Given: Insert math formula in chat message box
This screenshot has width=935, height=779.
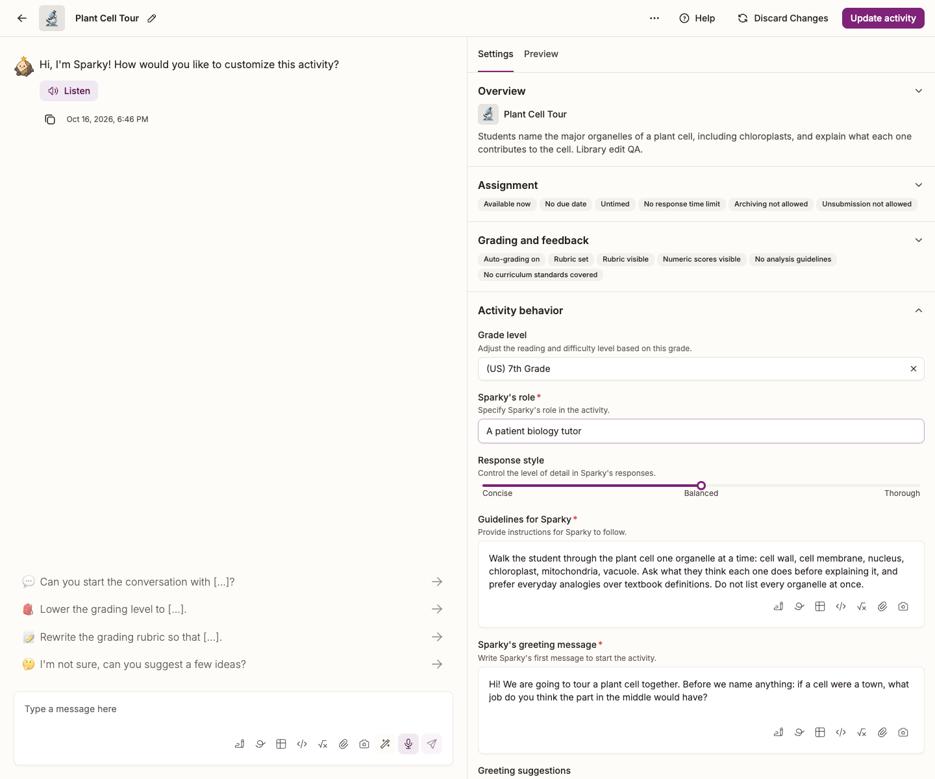Looking at the screenshot, I should pyautogui.click(x=323, y=744).
